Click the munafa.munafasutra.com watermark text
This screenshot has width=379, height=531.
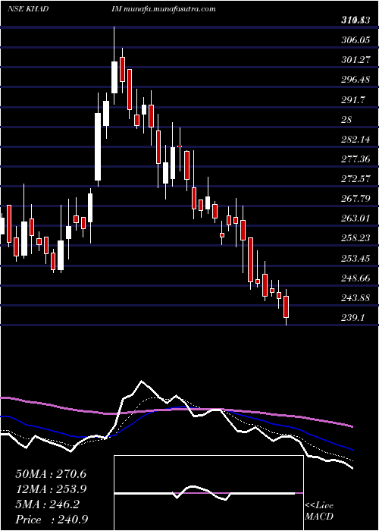[x=170, y=9]
